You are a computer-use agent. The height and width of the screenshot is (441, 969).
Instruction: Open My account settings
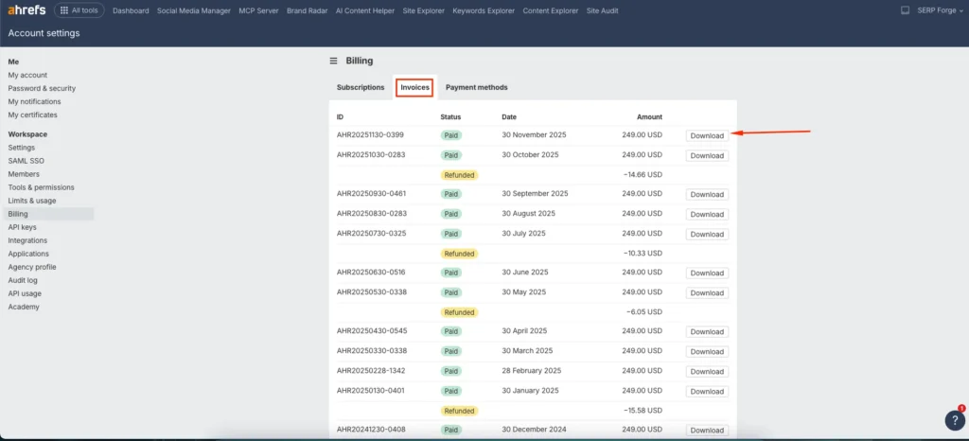coord(27,76)
